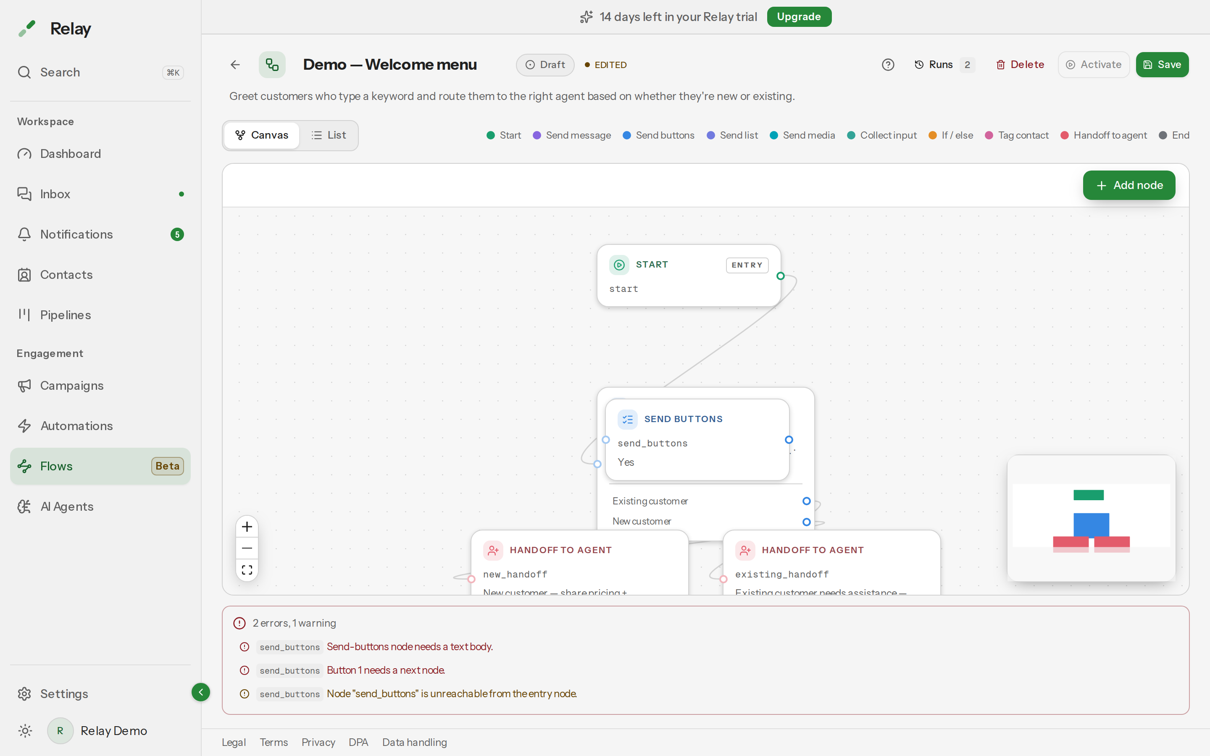Click the Draft status badge
Image resolution: width=1210 pixels, height=756 pixels.
[545, 65]
